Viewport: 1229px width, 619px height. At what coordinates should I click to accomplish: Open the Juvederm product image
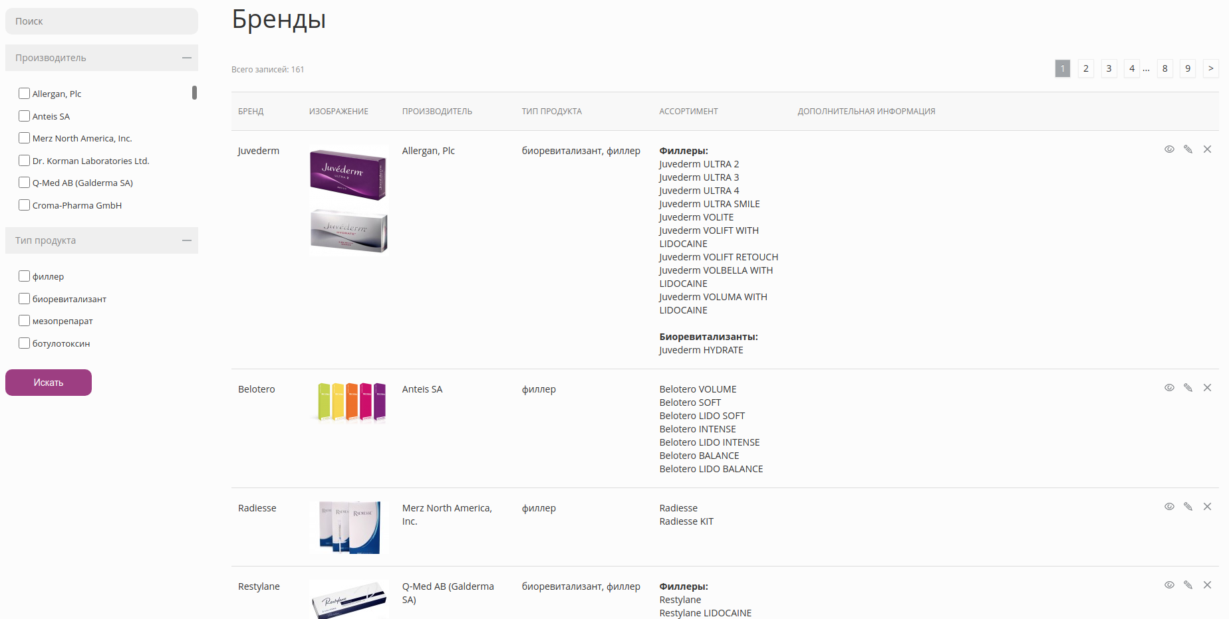(x=349, y=200)
